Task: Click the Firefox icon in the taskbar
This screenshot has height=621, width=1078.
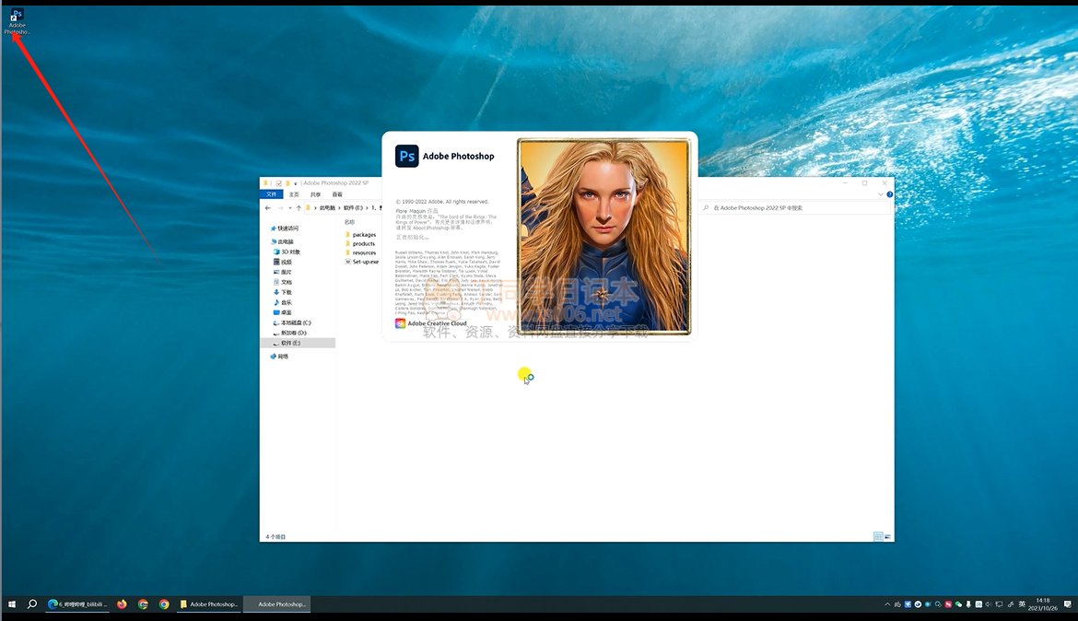Action: point(122,604)
